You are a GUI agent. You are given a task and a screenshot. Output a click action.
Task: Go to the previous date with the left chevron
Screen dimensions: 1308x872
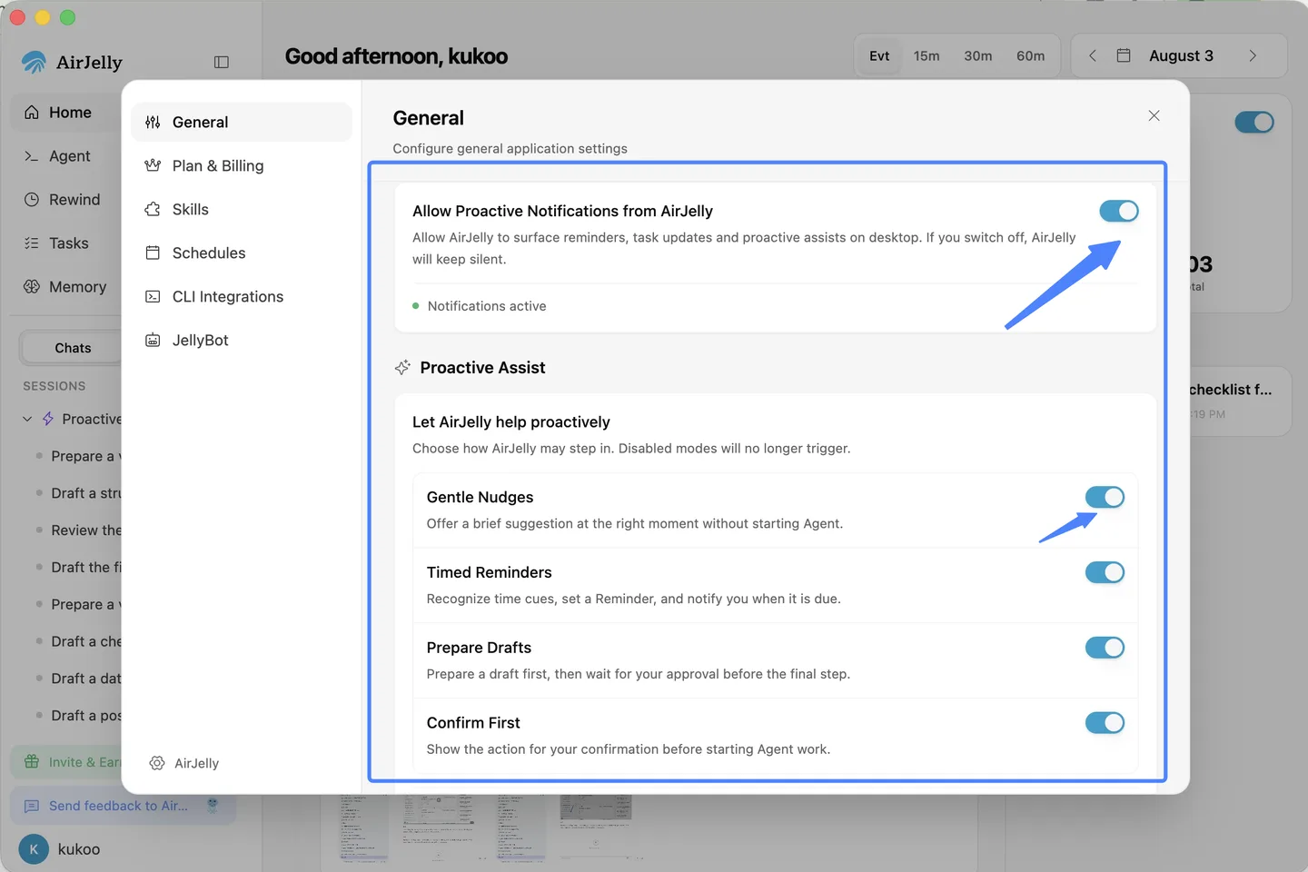pos(1093,55)
